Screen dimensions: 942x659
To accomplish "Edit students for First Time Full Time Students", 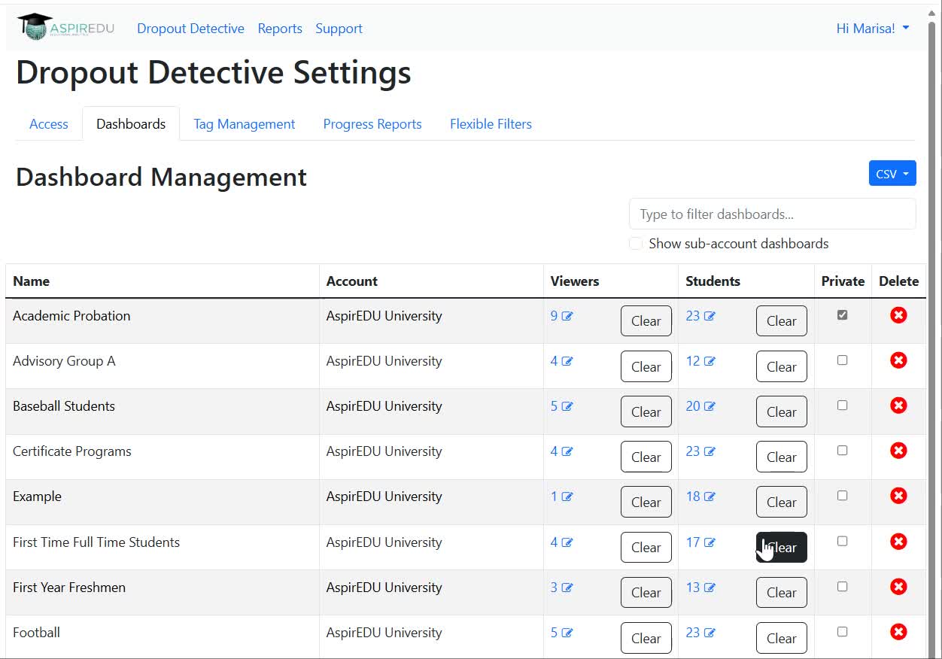I will tap(710, 542).
